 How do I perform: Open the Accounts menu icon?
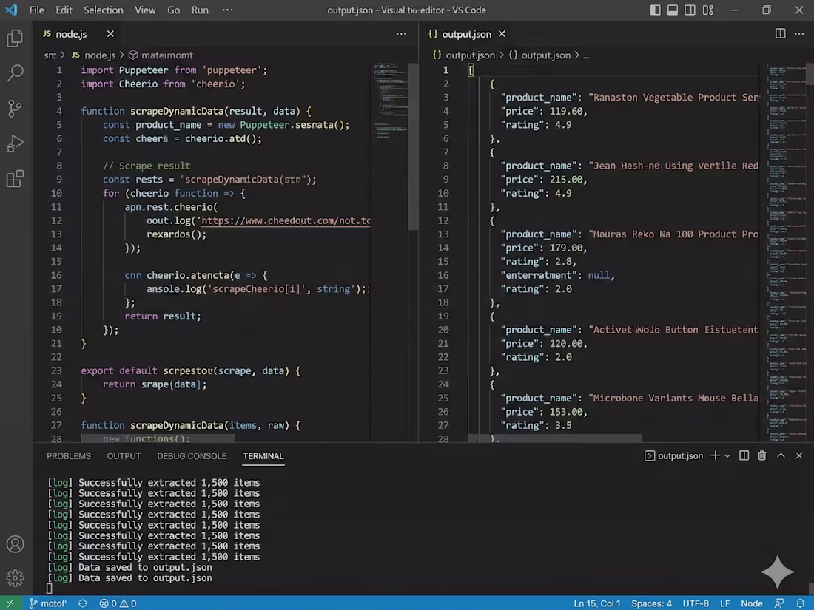pyautogui.click(x=15, y=544)
